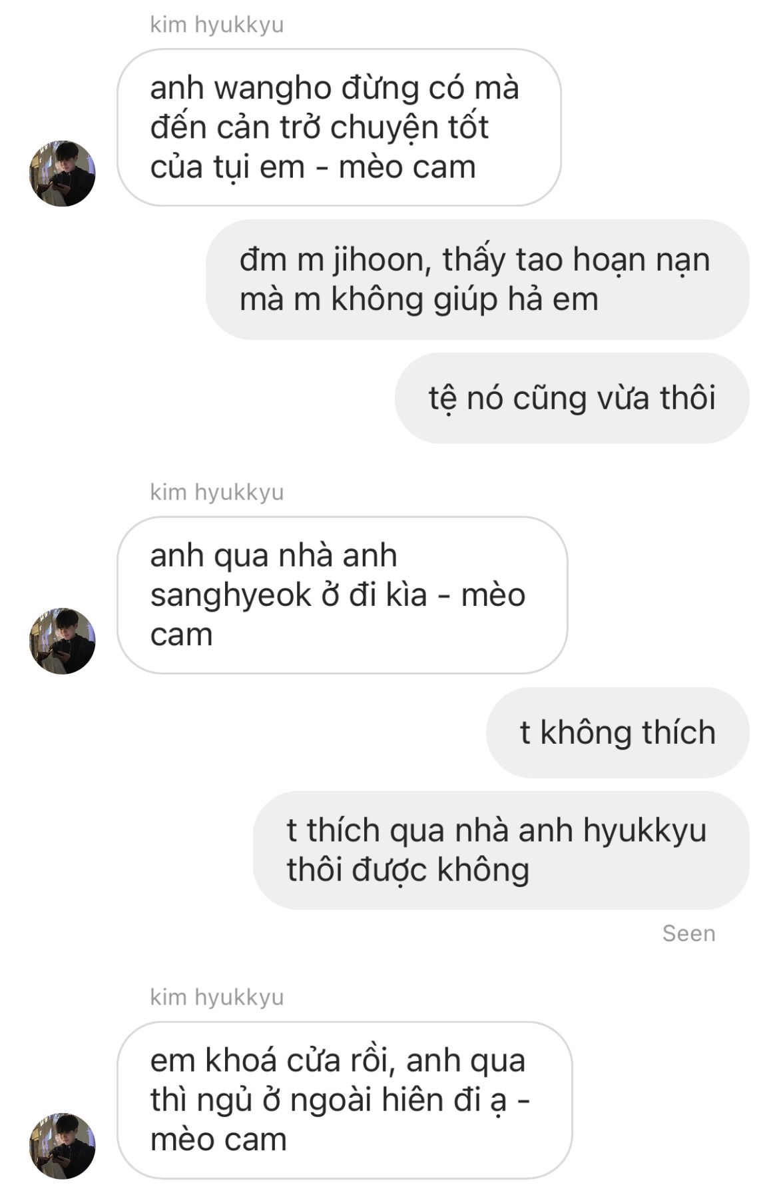Tap the avatar beside 'em khoá cửa rồi' message
Image resolution: width=779 pixels, height=1195 pixels.
tap(63, 1146)
